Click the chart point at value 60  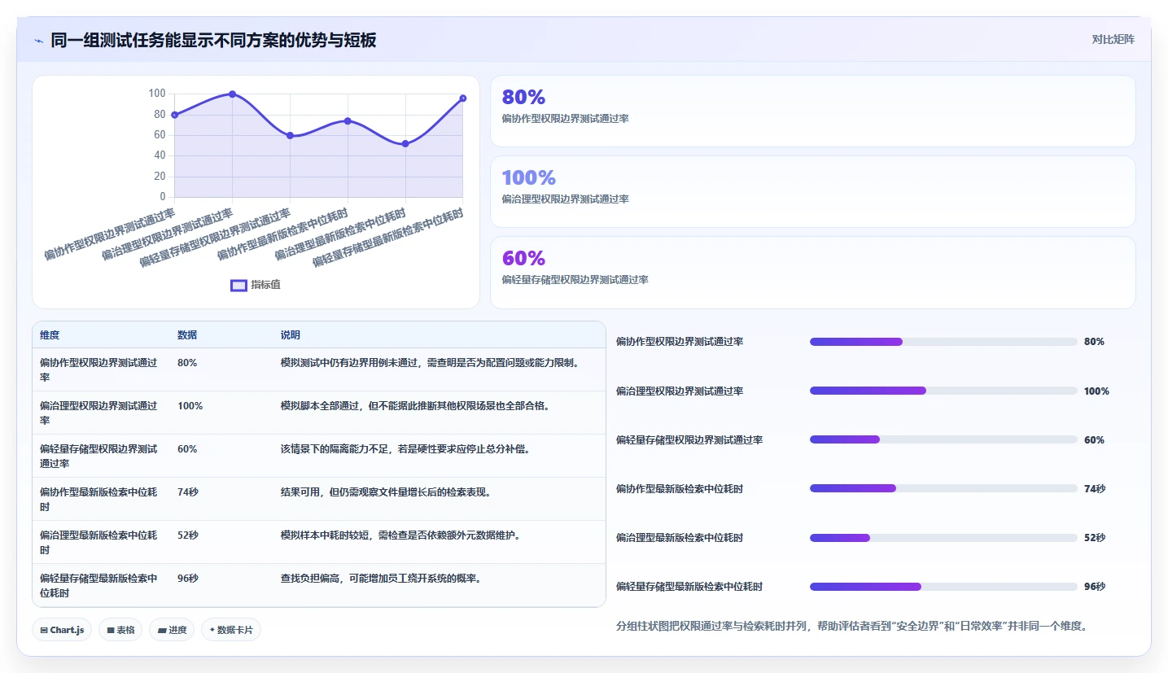290,135
